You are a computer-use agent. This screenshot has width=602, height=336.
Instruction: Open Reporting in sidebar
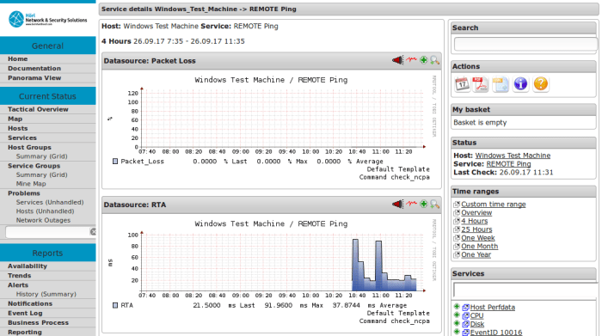(25, 333)
